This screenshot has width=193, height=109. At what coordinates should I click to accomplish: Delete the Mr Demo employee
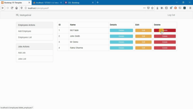165,42
